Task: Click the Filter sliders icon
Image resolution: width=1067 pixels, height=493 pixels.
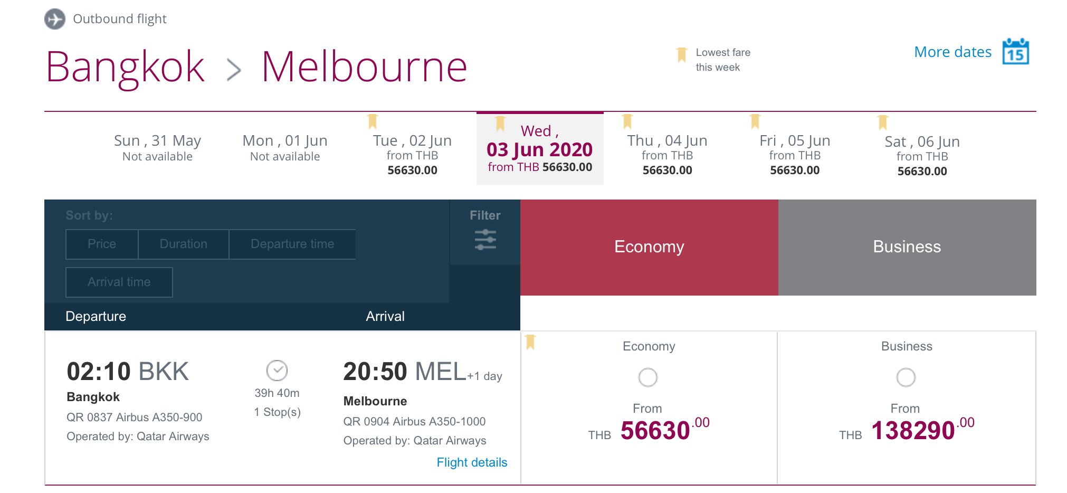Action: pos(485,240)
